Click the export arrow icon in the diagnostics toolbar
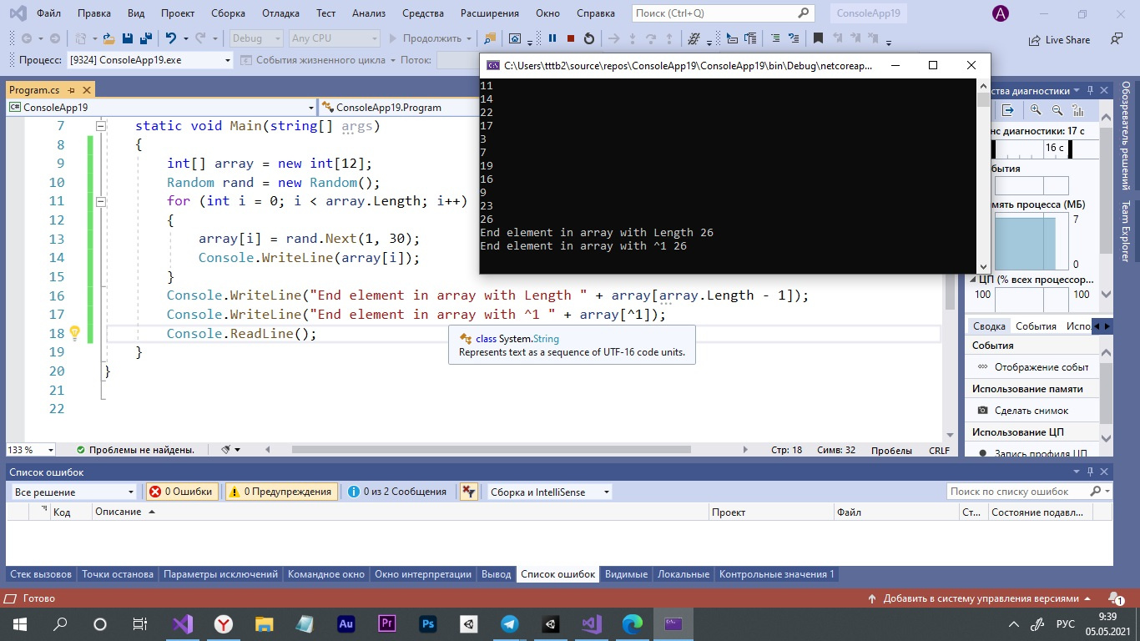 coord(1008,110)
